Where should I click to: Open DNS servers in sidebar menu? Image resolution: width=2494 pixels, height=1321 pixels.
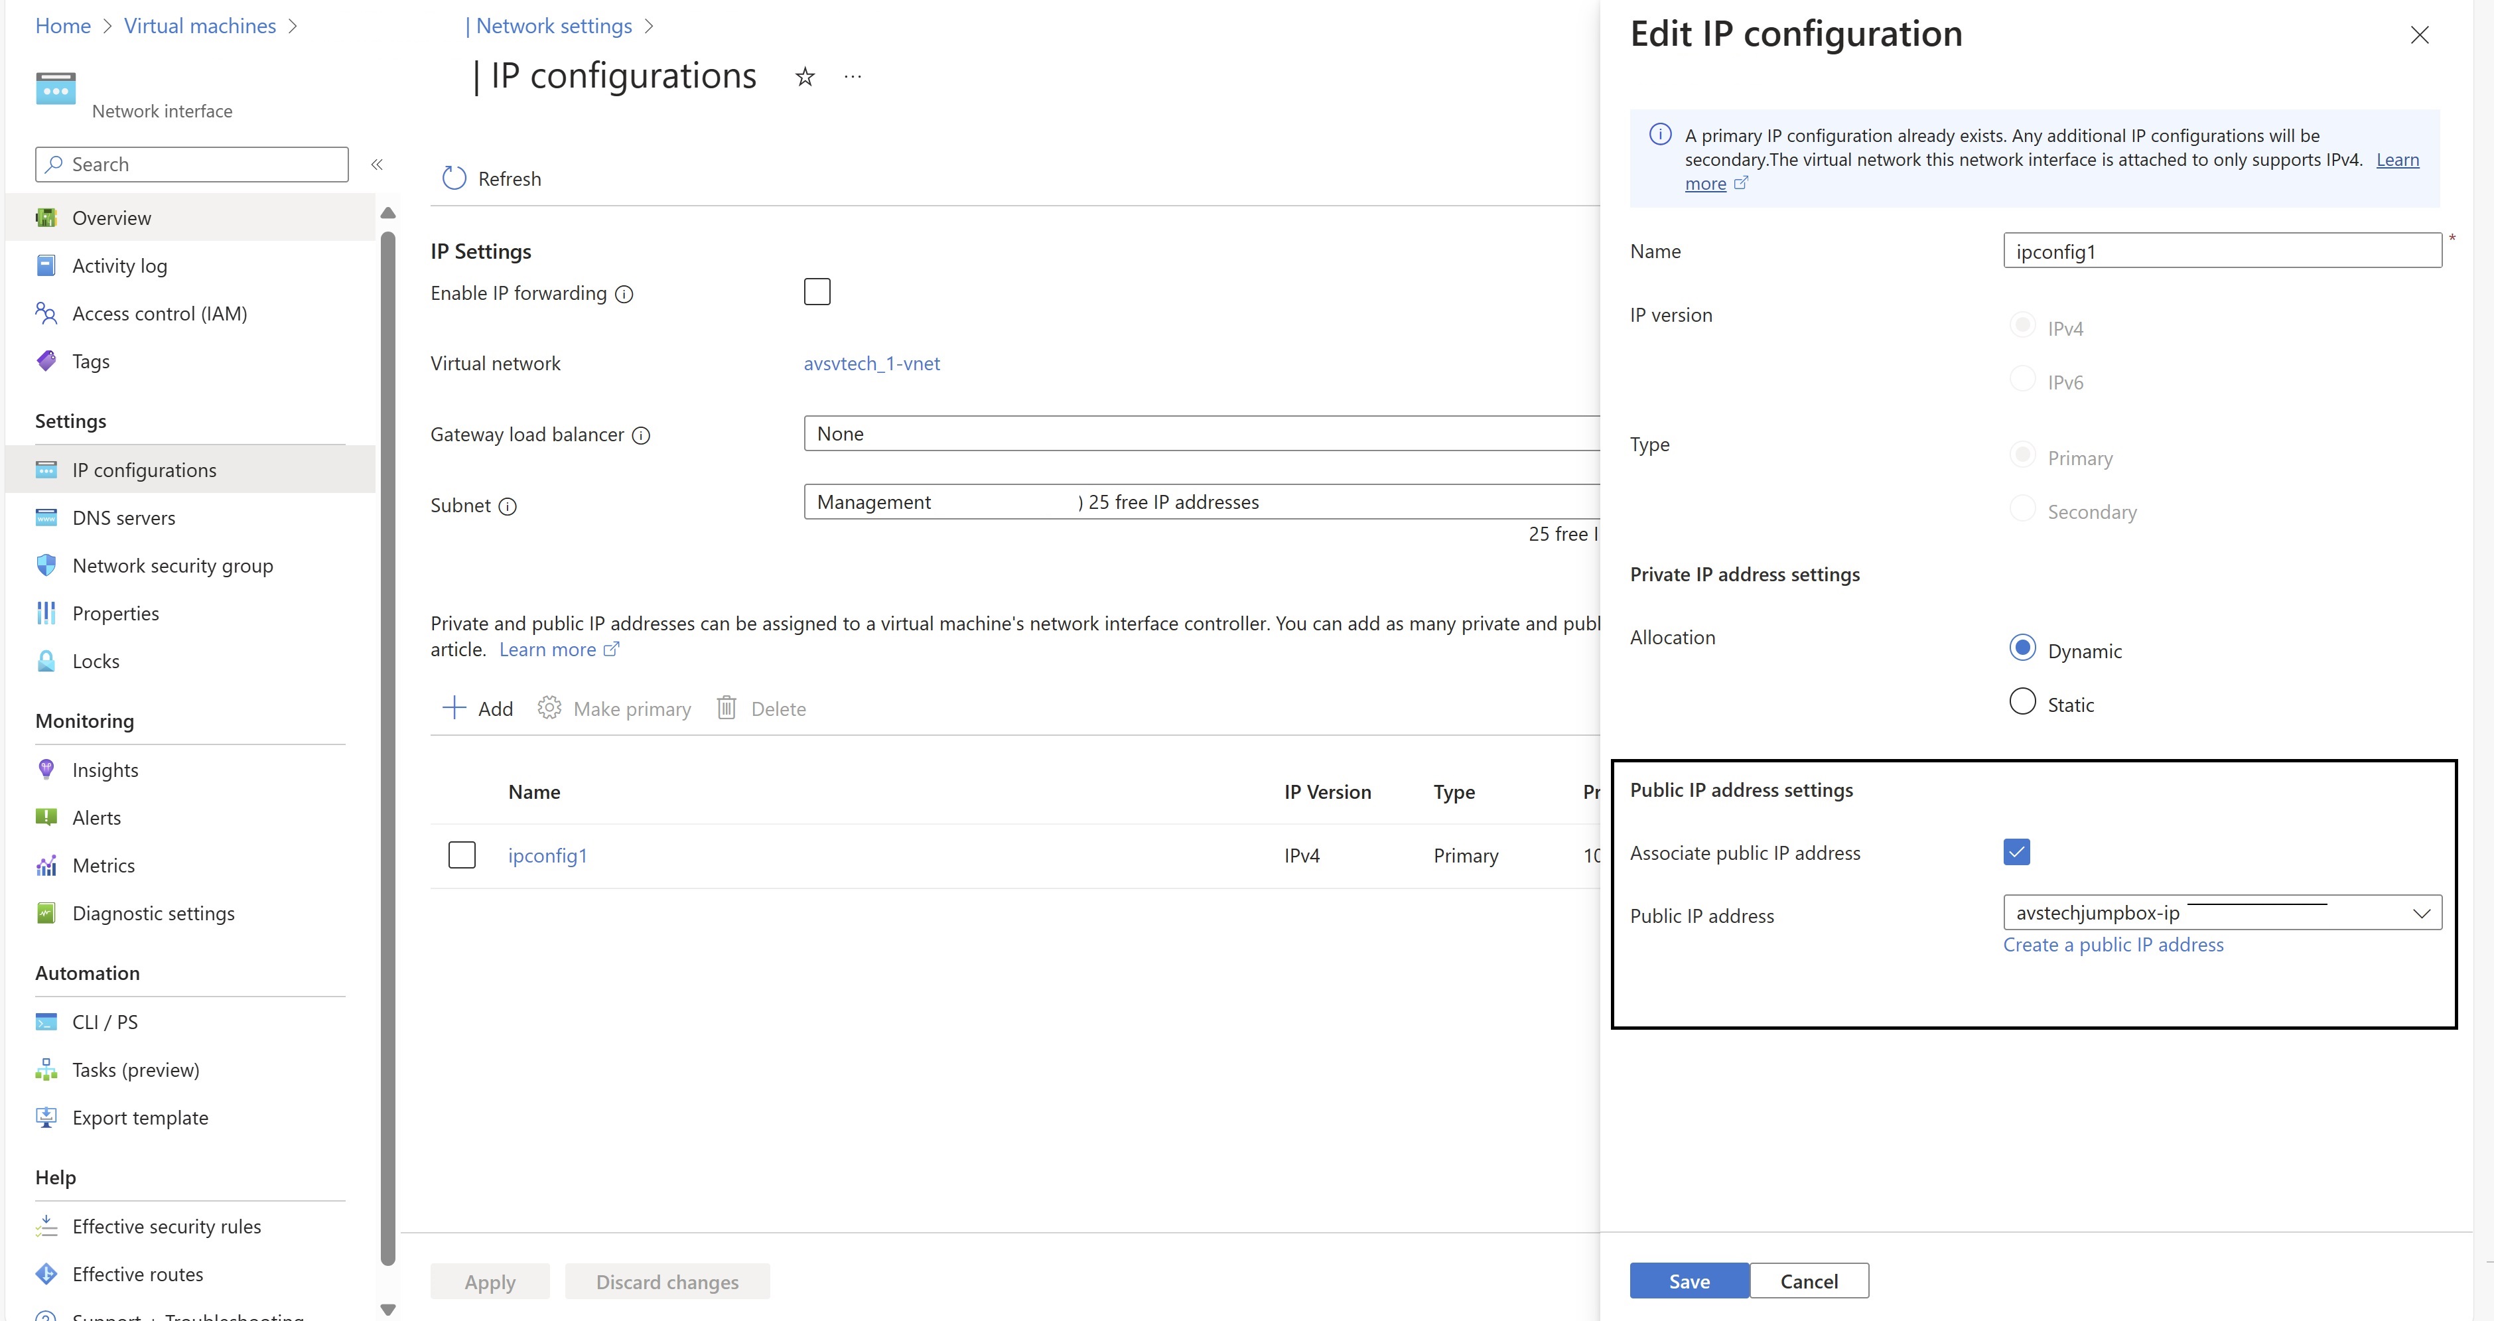124,518
